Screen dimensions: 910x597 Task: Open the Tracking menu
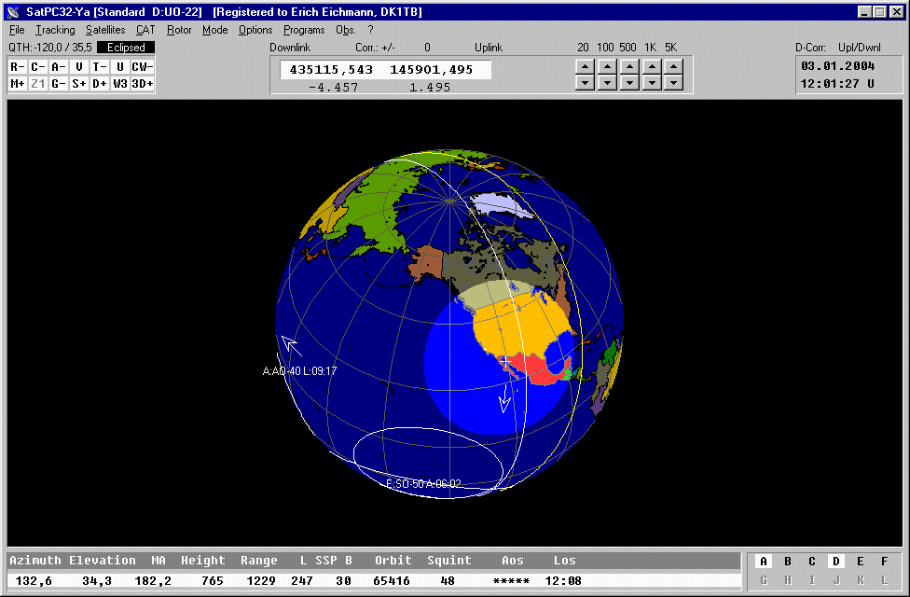tap(55, 30)
